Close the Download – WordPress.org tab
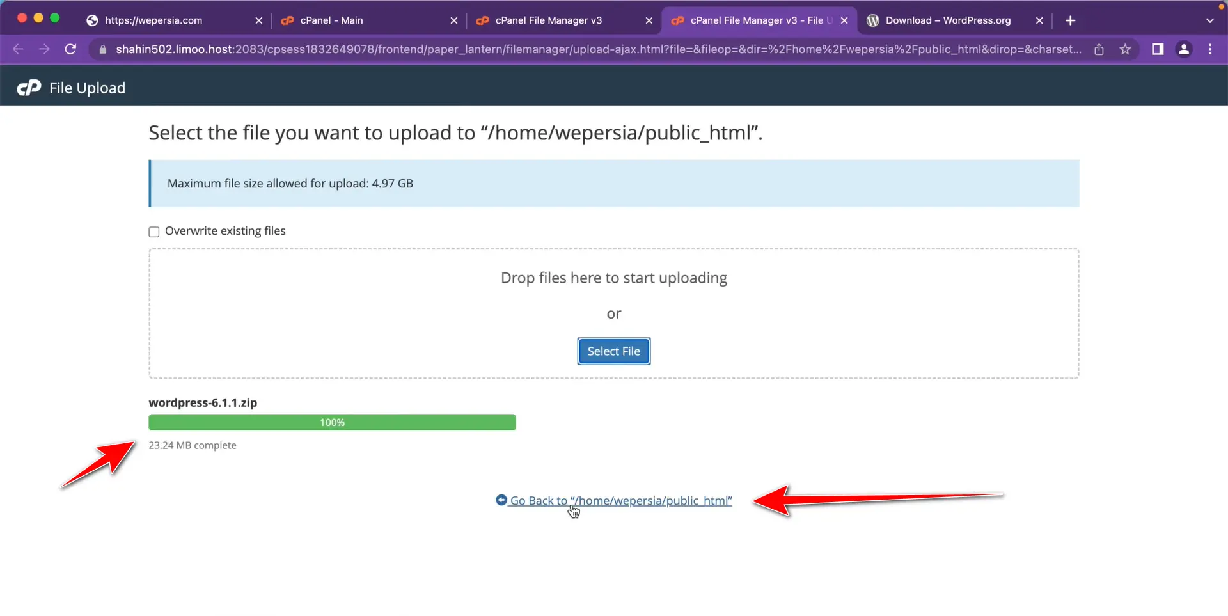1228x616 pixels. (1039, 20)
